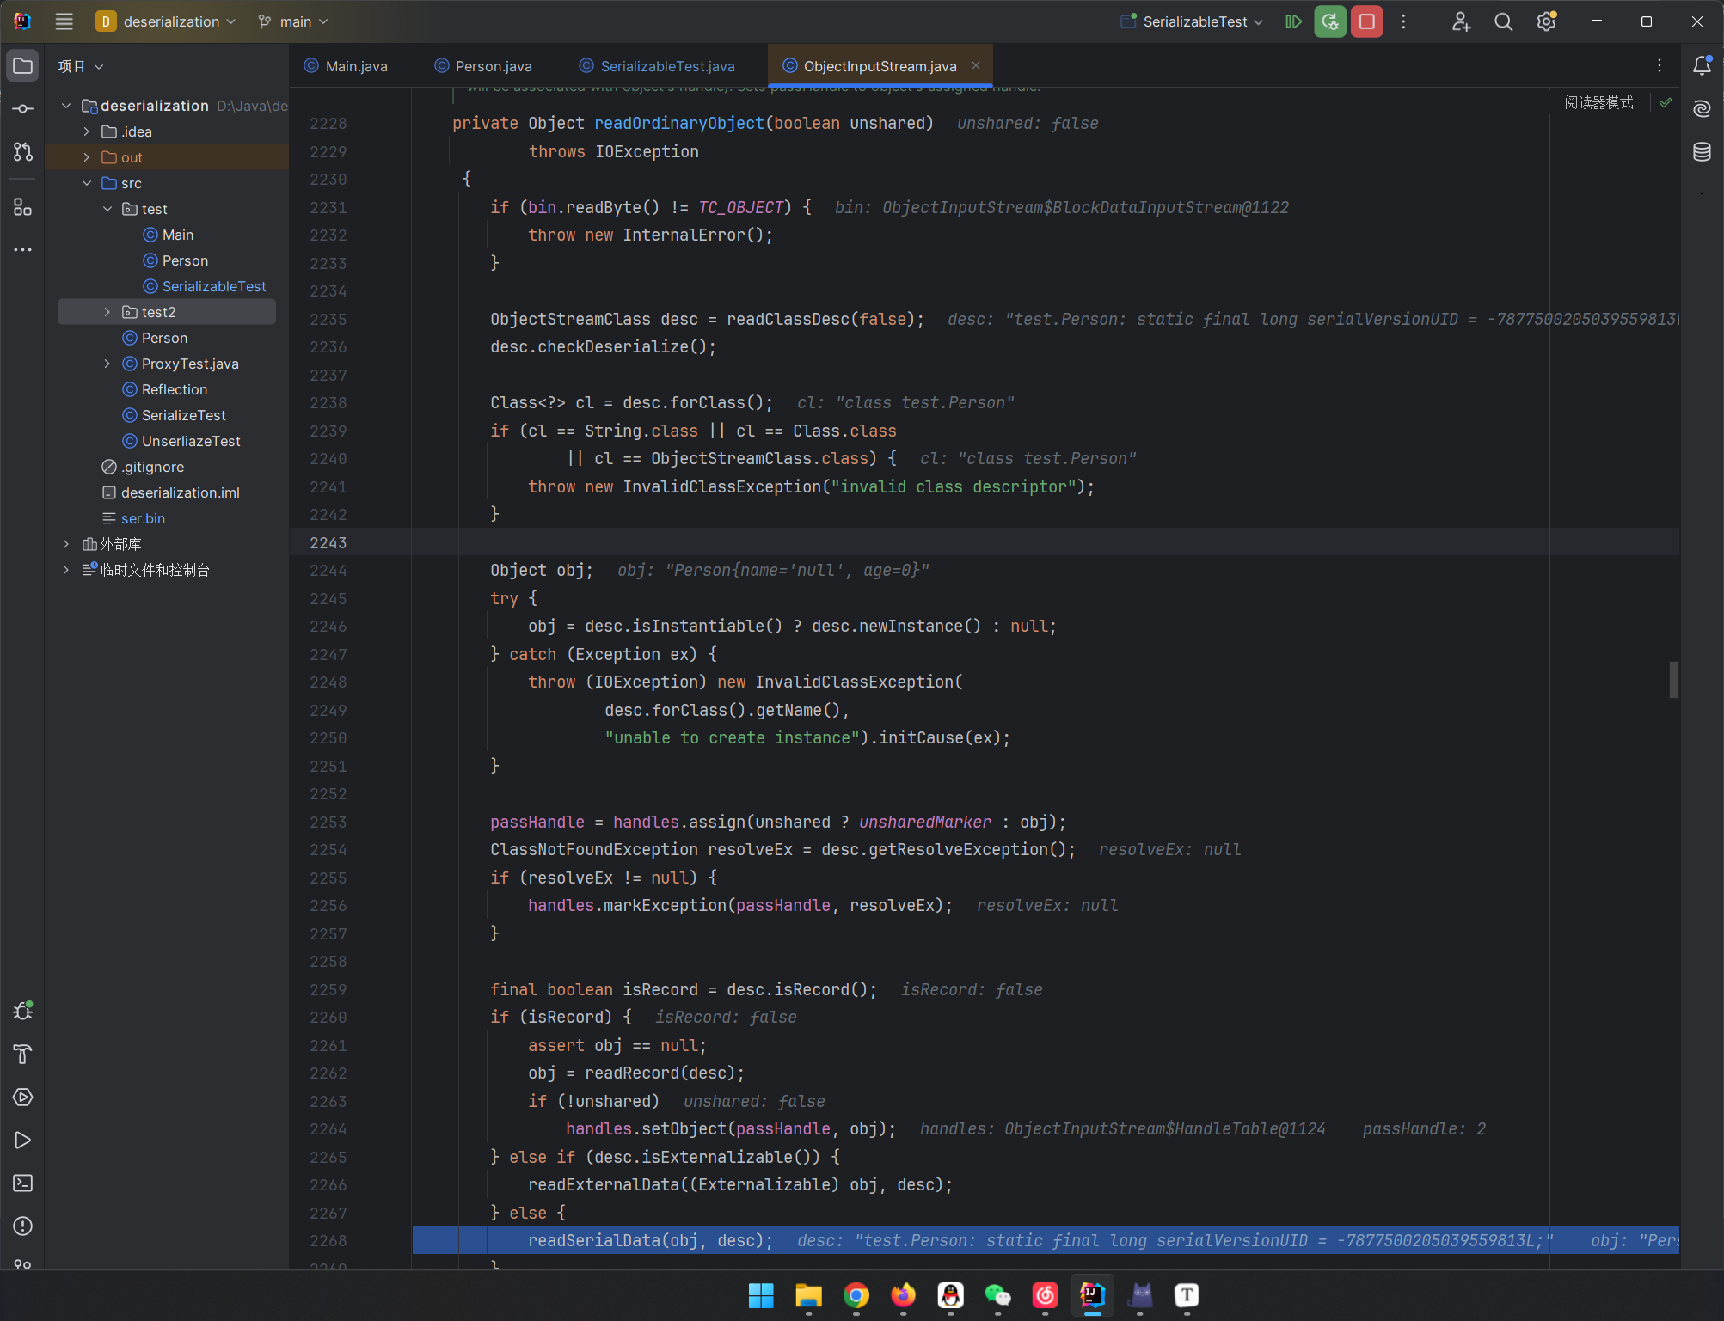Collapse the src folder
The image size is (1724, 1321).
(87, 183)
